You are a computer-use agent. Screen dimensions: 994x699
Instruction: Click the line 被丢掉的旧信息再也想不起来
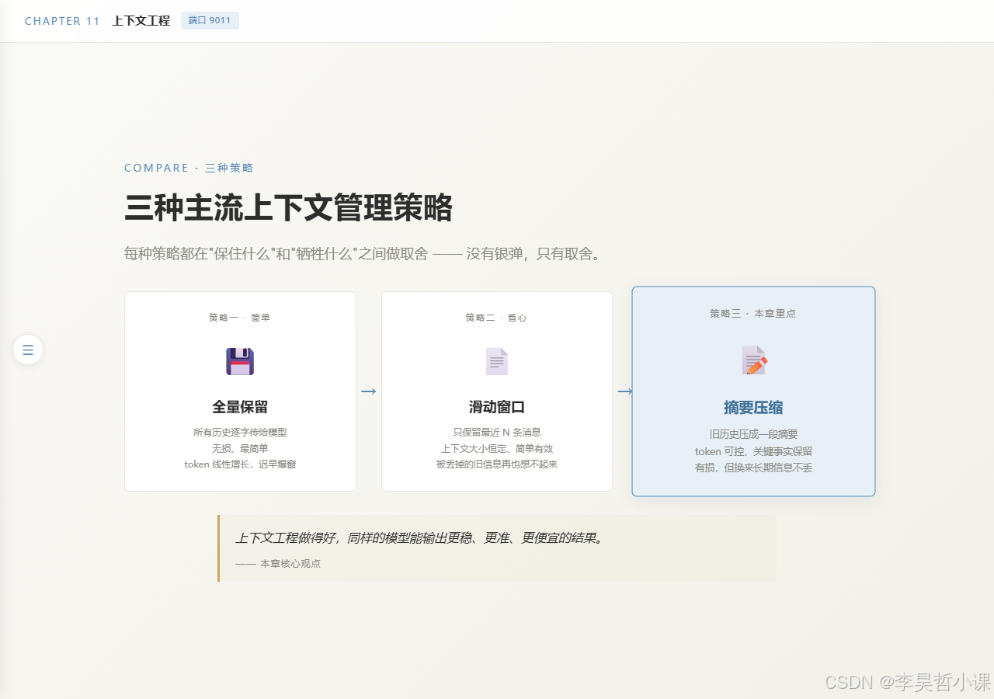[497, 464]
